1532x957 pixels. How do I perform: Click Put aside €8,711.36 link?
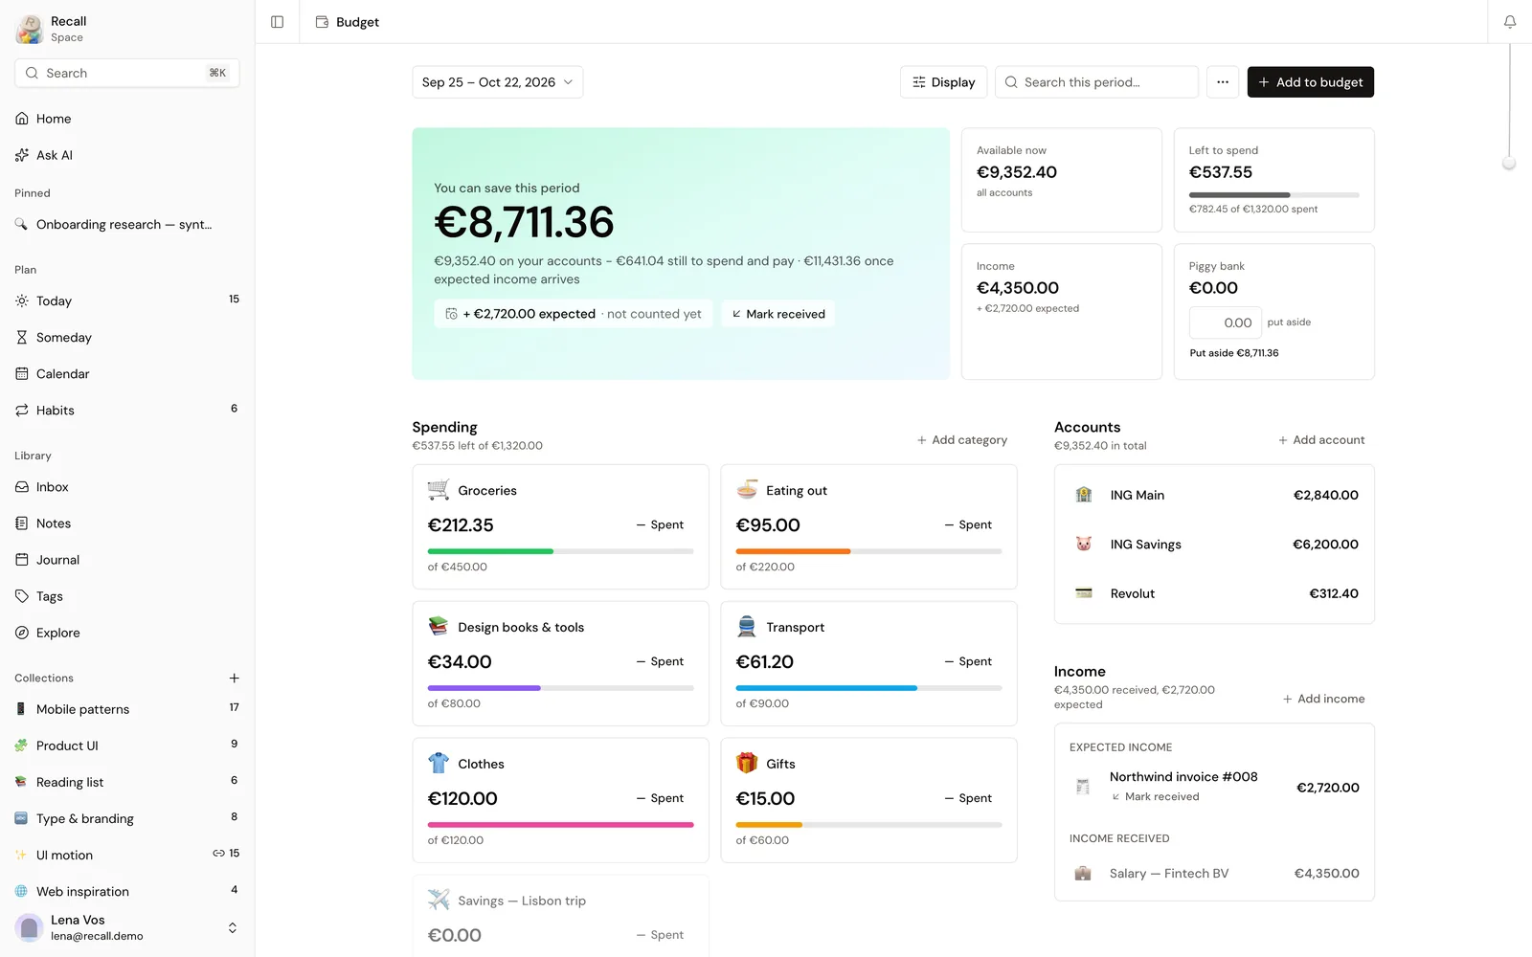(1234, 353)
